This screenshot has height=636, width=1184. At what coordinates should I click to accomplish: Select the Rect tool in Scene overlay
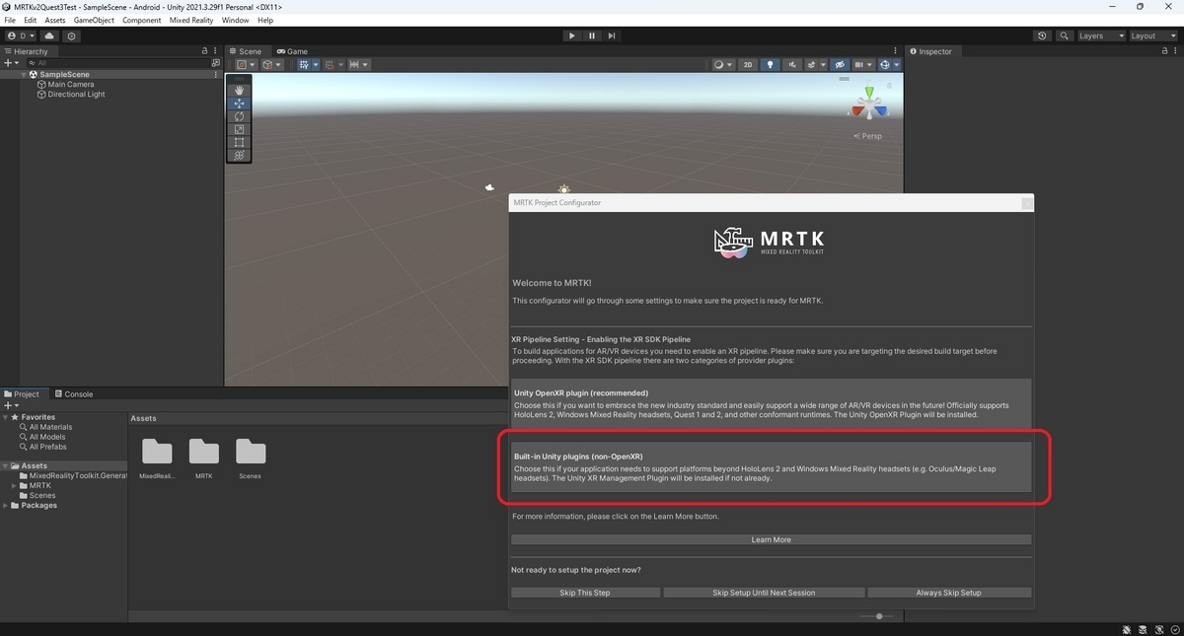coord(239,142)
